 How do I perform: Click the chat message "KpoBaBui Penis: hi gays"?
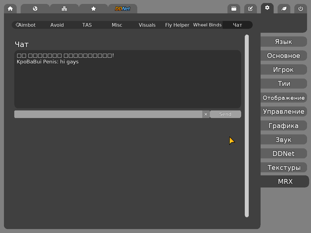48,62
